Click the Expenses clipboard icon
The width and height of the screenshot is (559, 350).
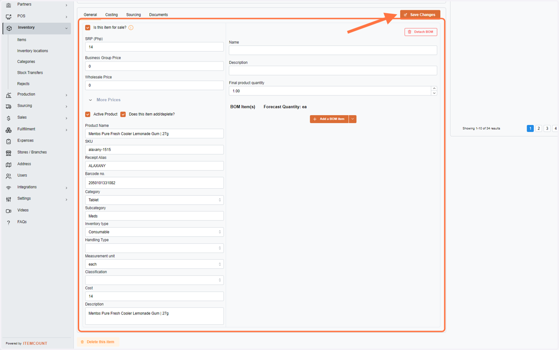click(8, 141)
